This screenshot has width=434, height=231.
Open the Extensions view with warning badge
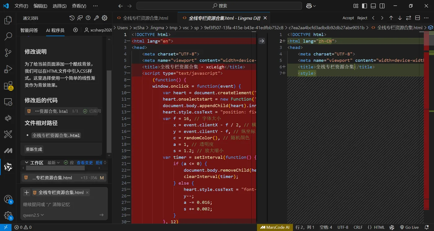[8, 86]
